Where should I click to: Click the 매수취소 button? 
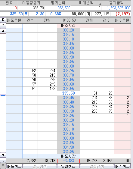122,166
